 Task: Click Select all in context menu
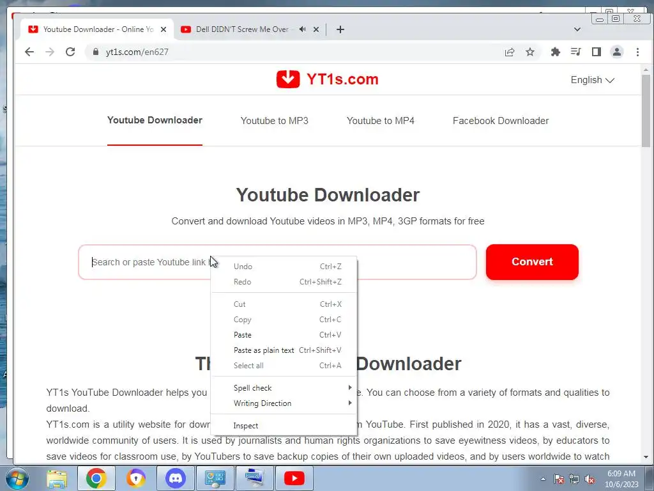pyautogui.click(x=284, y=365)
